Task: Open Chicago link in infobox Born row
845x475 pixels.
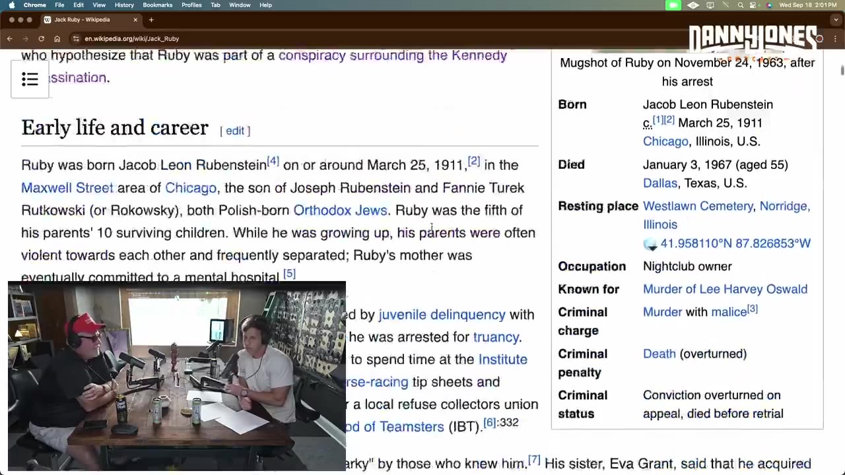Action: click(665, 141)
